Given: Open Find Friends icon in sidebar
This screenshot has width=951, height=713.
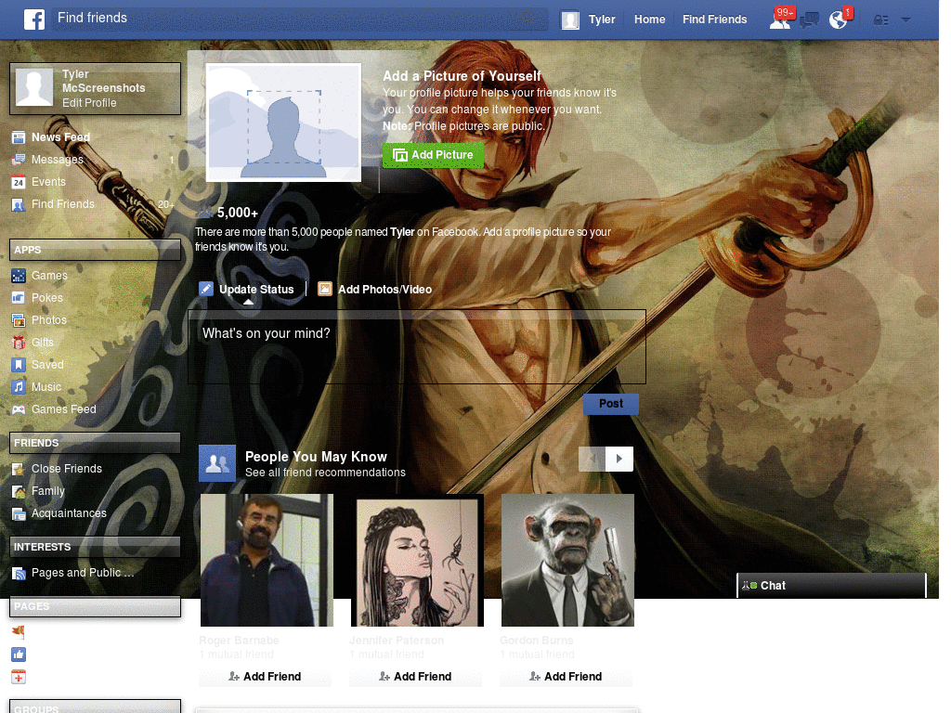Looking at the screenshot, I should click(19, 204).
